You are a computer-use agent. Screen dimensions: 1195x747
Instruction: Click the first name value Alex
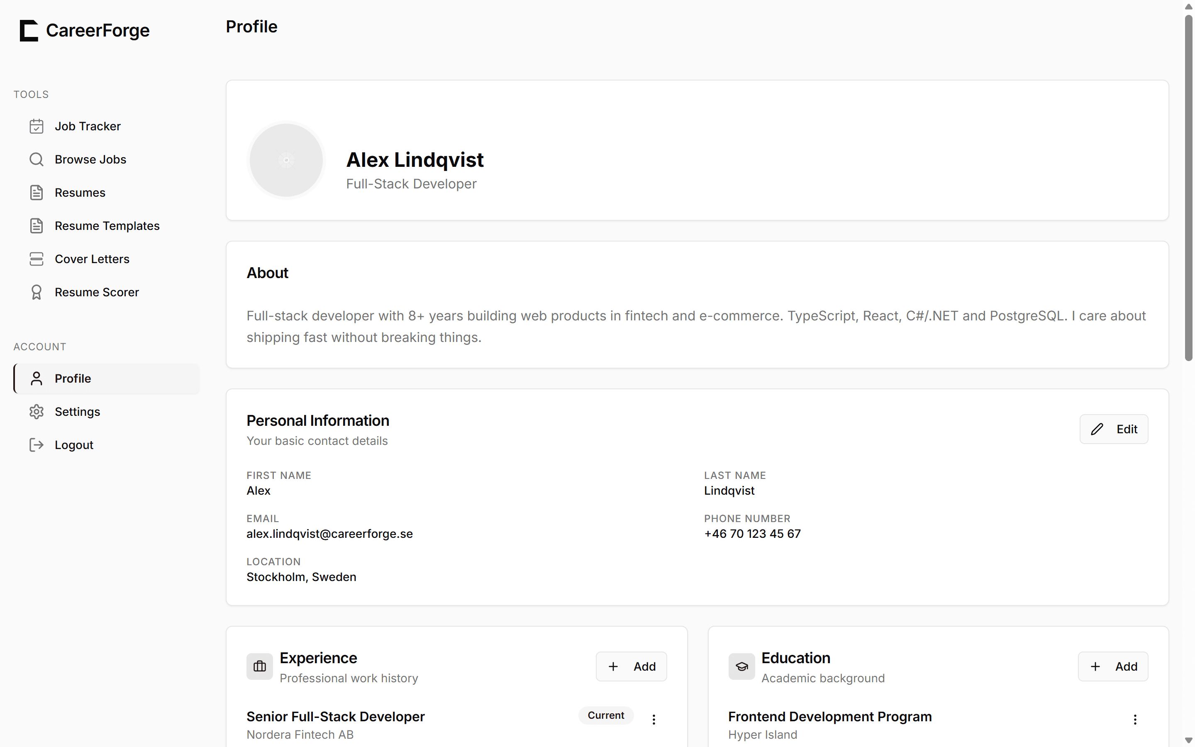(258, 491)
